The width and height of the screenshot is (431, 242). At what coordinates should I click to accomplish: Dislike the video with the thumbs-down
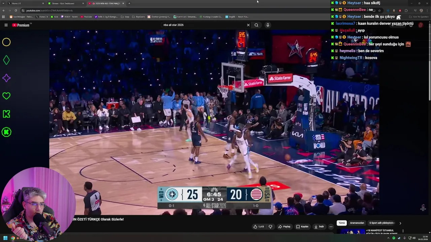pyautogui.click(x=270, y=227)
